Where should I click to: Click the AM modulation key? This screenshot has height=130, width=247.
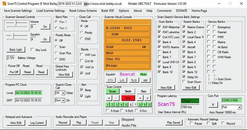click(145, 80)
